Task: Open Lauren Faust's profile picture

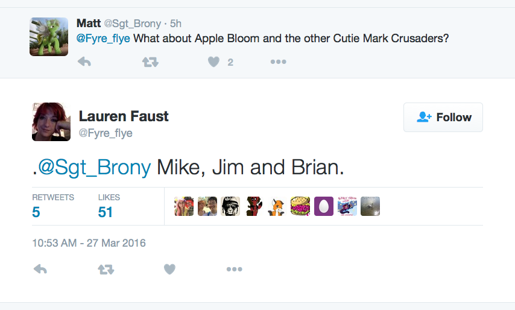Action: [51, 121]
